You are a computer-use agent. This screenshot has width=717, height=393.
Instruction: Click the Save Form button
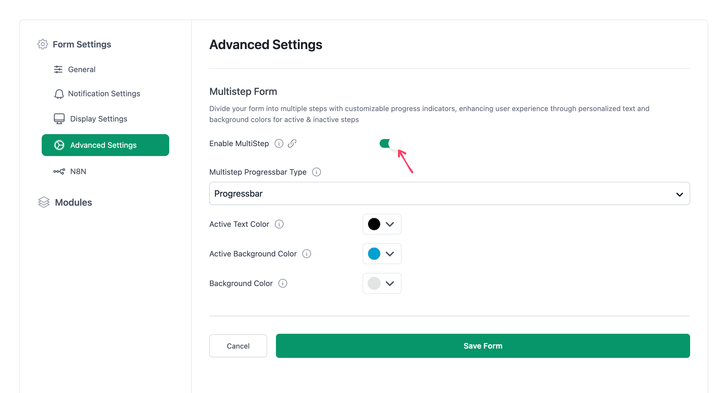[483, 346]
